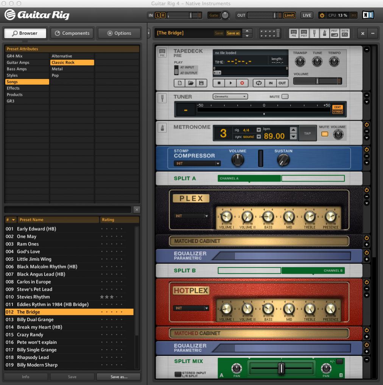The height and width of the screenshot is (385, 383).
Task: Open the PRST preset volume toolbar icon
Action: (x=334, y=33)
